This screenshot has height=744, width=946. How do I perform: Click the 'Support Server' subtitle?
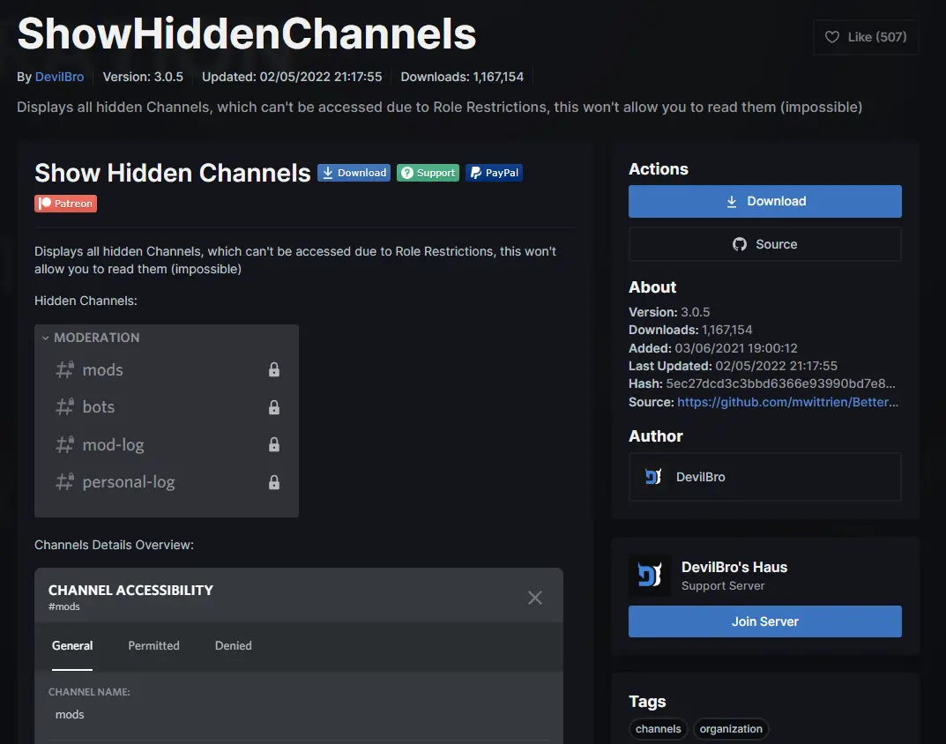click(723, 586)
